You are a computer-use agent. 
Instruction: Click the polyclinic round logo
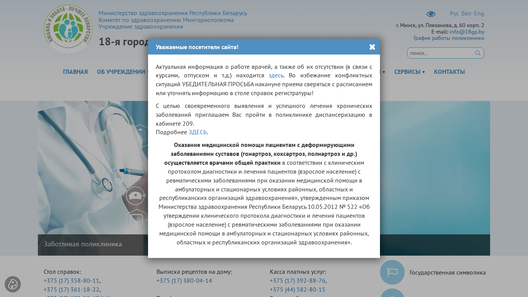[68, 29]
